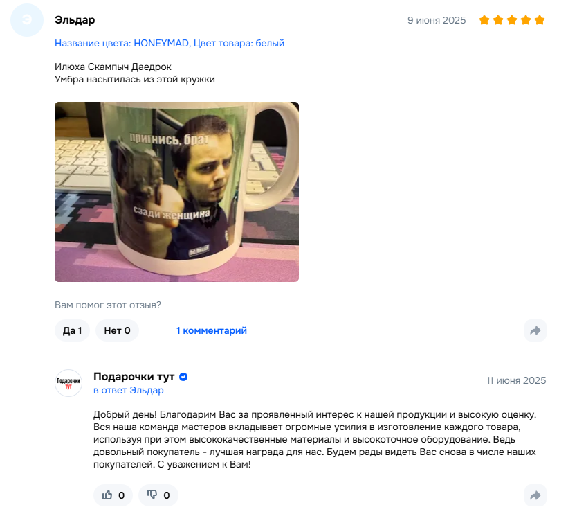Open the HONEYMAD color variant link
Image resolution: width=577 pixels, height=532 pixels.
pos(170,43)
